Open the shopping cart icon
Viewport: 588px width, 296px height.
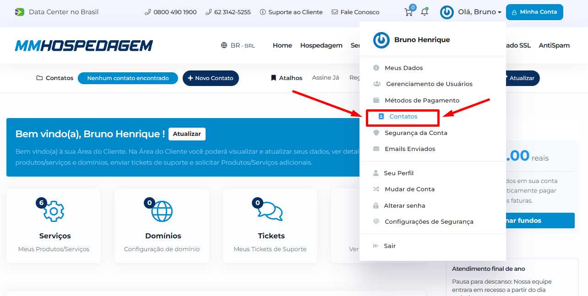[408, 12]
